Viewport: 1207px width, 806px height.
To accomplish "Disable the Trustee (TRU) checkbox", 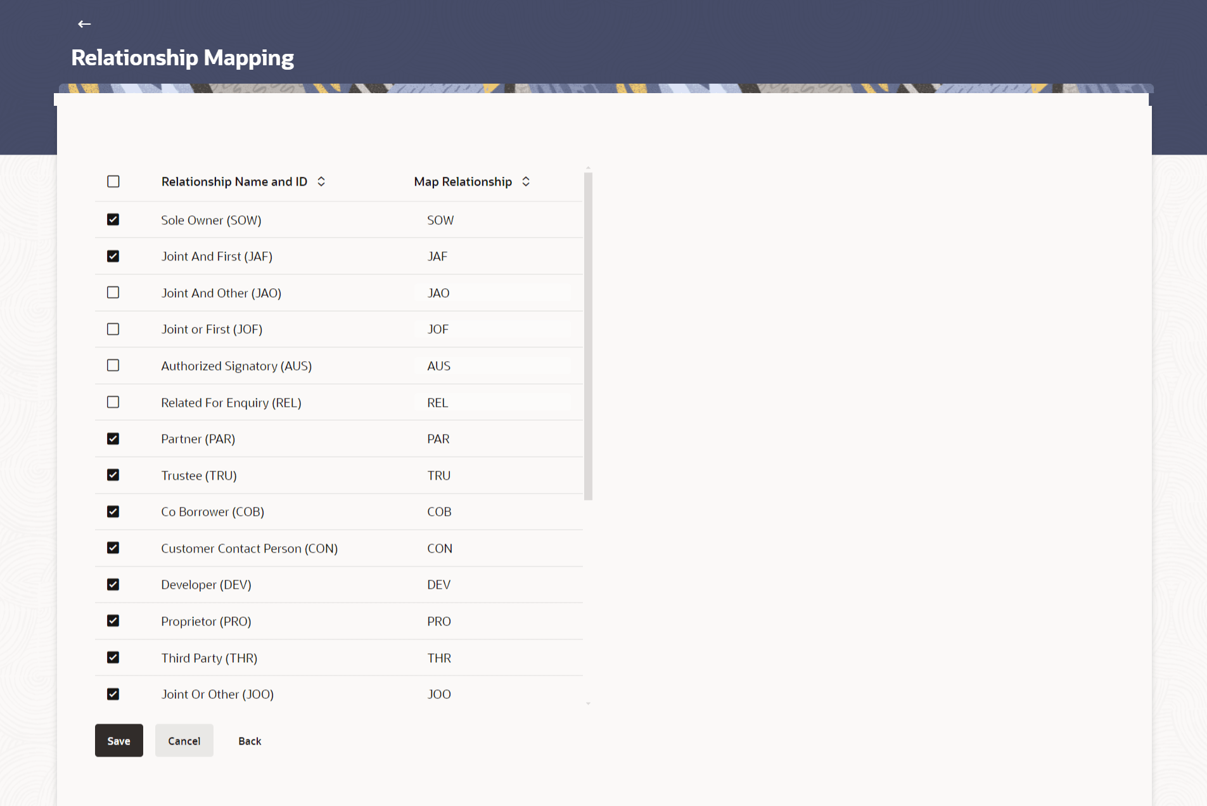I will 113,475.
